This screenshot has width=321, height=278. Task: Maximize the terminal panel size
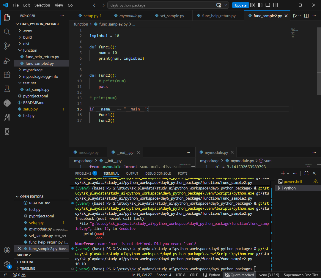306,173
